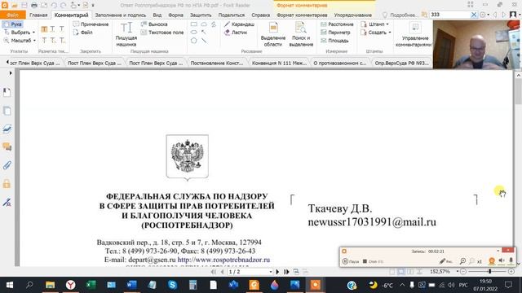522x293 pixels.
Task: Choose the Расстояние measuring tool
Action: coord(337,24)
